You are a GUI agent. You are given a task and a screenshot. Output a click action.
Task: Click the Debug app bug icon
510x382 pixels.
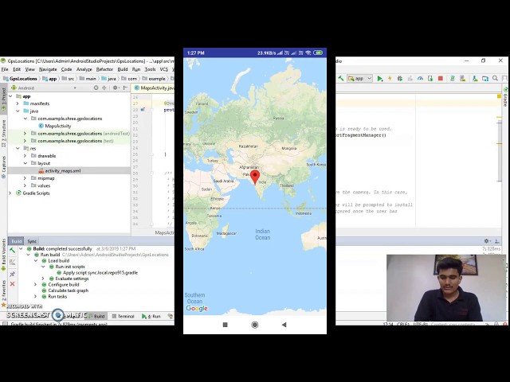[400, 79]
